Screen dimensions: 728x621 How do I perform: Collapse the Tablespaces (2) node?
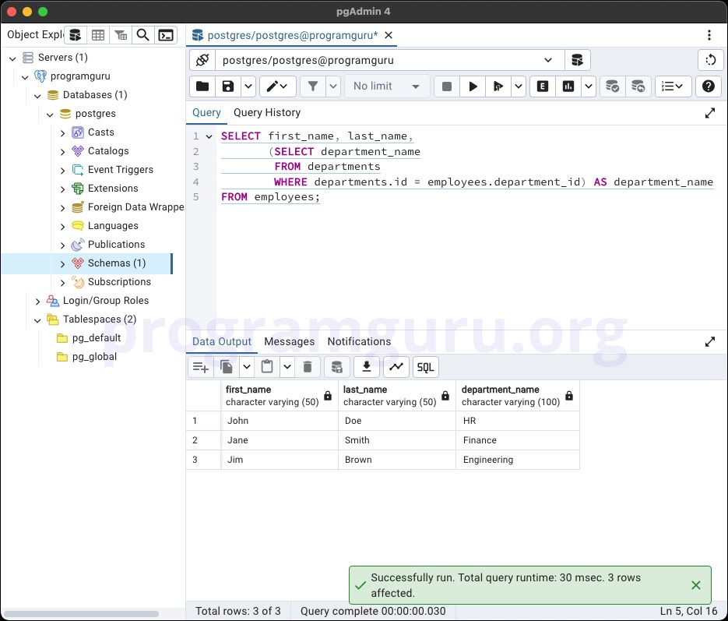[x=37, y=320]
